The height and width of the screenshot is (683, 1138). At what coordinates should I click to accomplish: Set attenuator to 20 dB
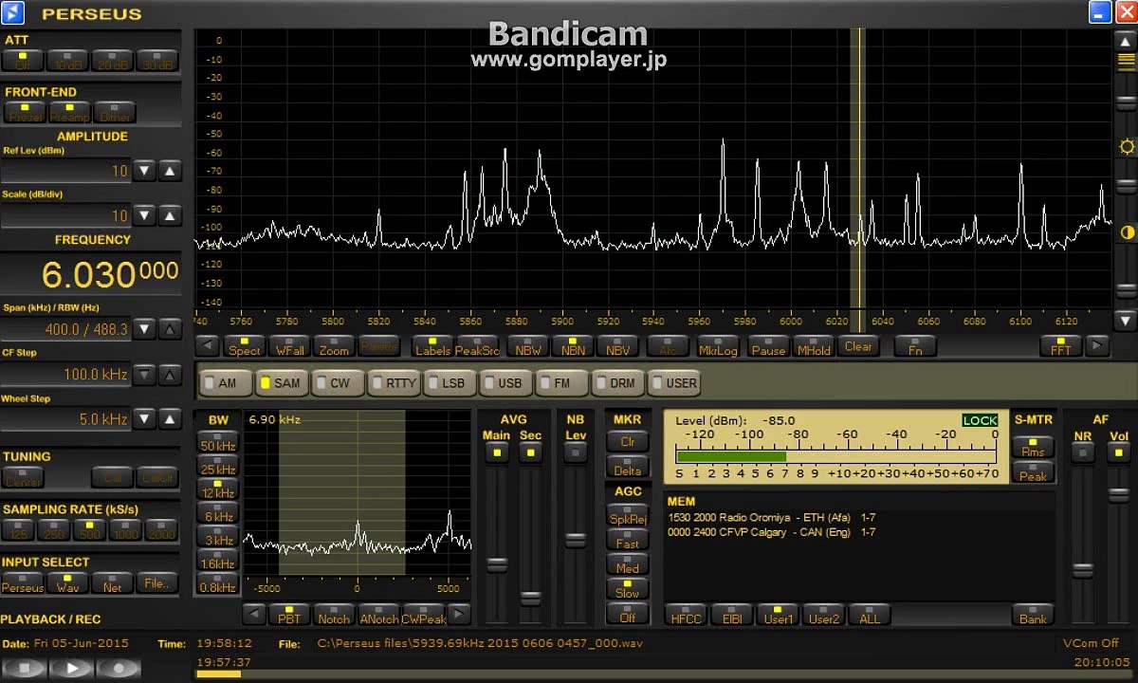pyautogui.click(x=112, y=61)
